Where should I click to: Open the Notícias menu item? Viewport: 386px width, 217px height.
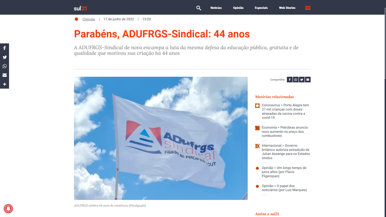216,8
